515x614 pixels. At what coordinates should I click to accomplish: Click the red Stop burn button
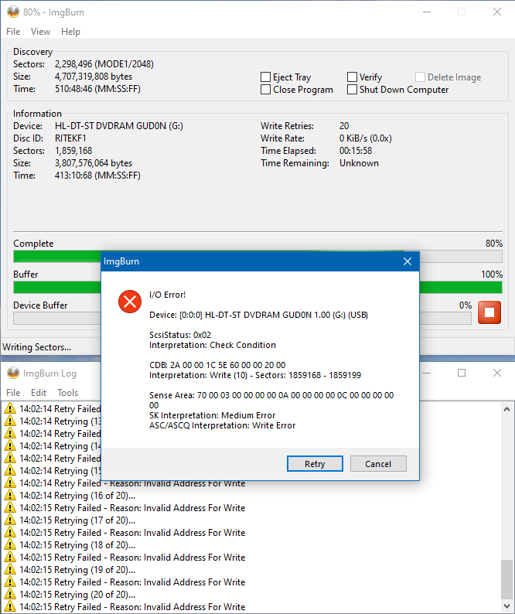489,312
